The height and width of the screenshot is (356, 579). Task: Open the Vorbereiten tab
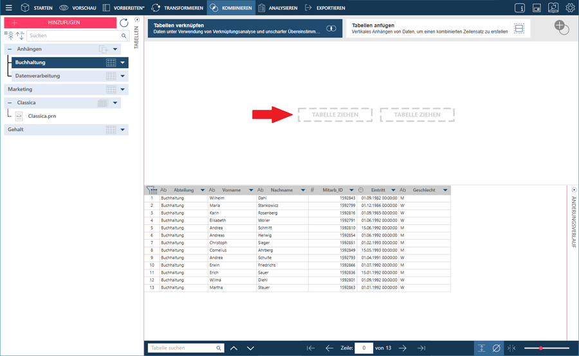(x=124, y=8)
